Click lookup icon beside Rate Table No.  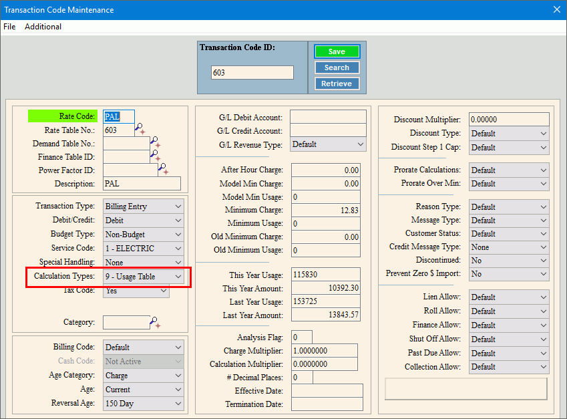(x=140, y=130)
